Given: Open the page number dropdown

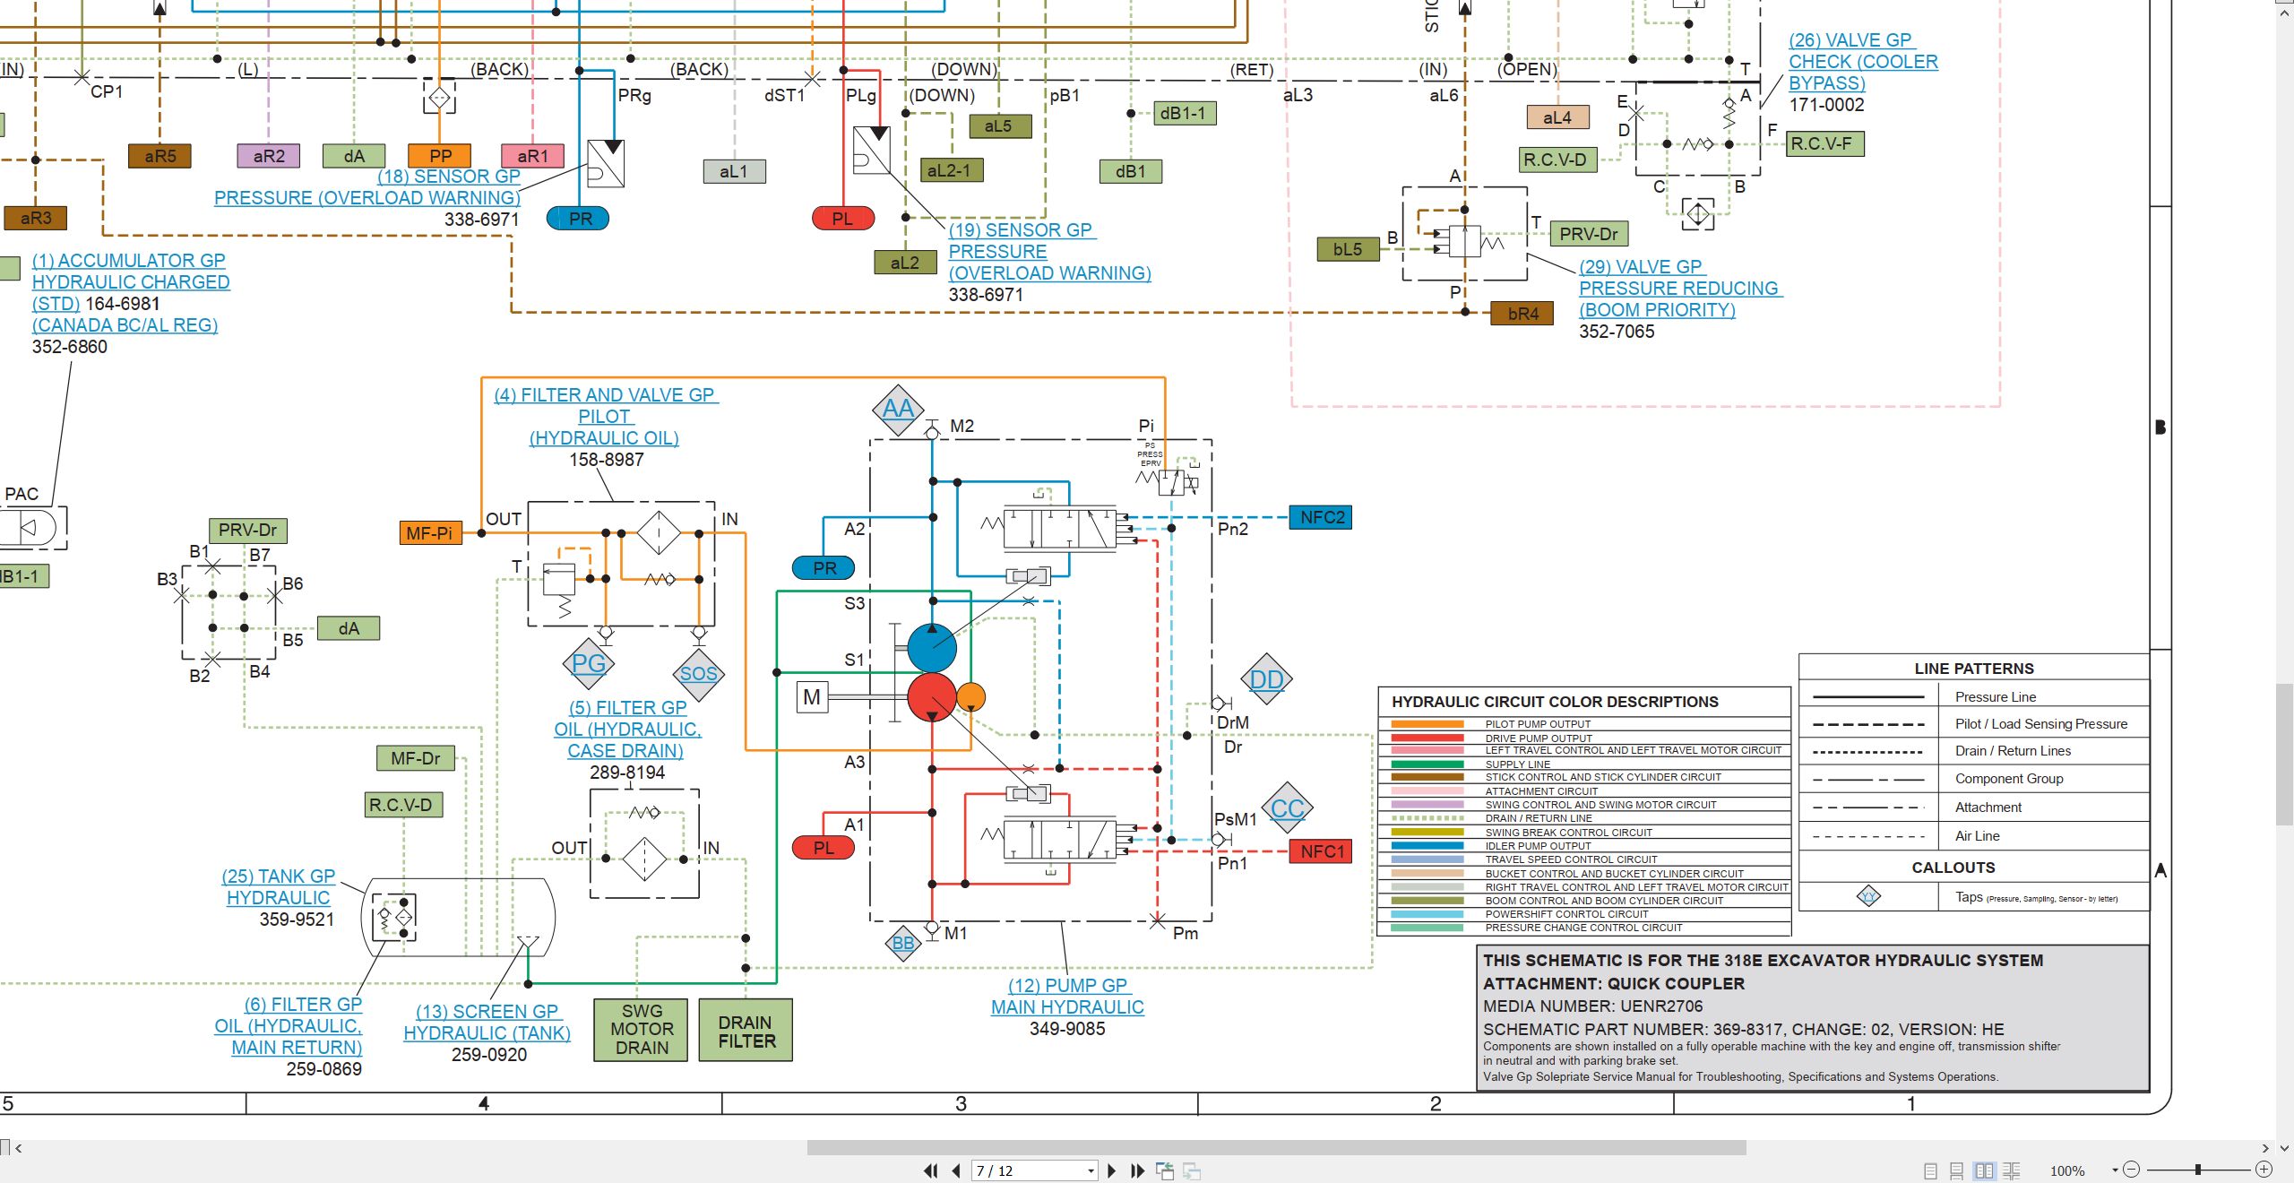Looking at the screenshot, I should coord(1091,1170).
